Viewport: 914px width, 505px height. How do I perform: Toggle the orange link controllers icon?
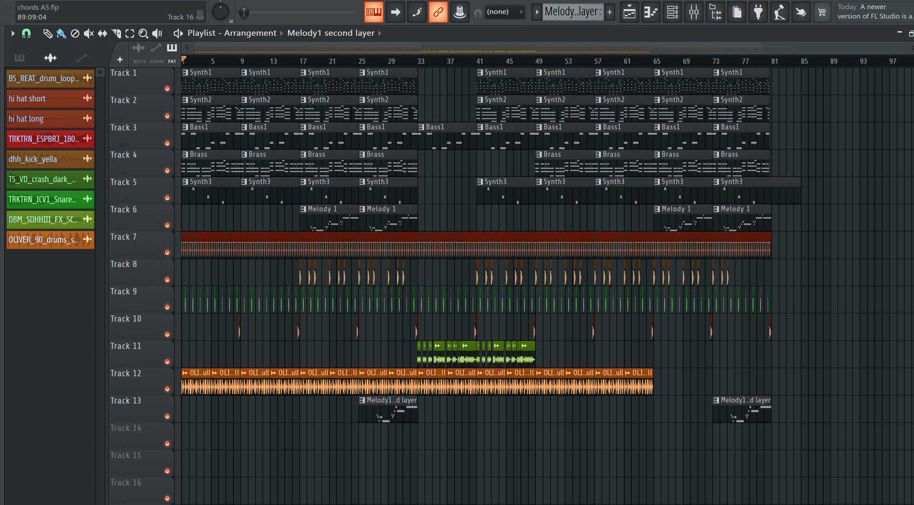[x=438, y=11]
